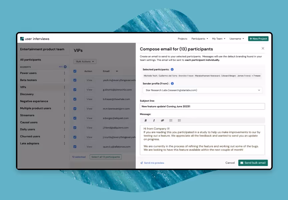Screen dimensions: 288x200
Task: Click the User Interviews logo
Action: pos(35,39)
